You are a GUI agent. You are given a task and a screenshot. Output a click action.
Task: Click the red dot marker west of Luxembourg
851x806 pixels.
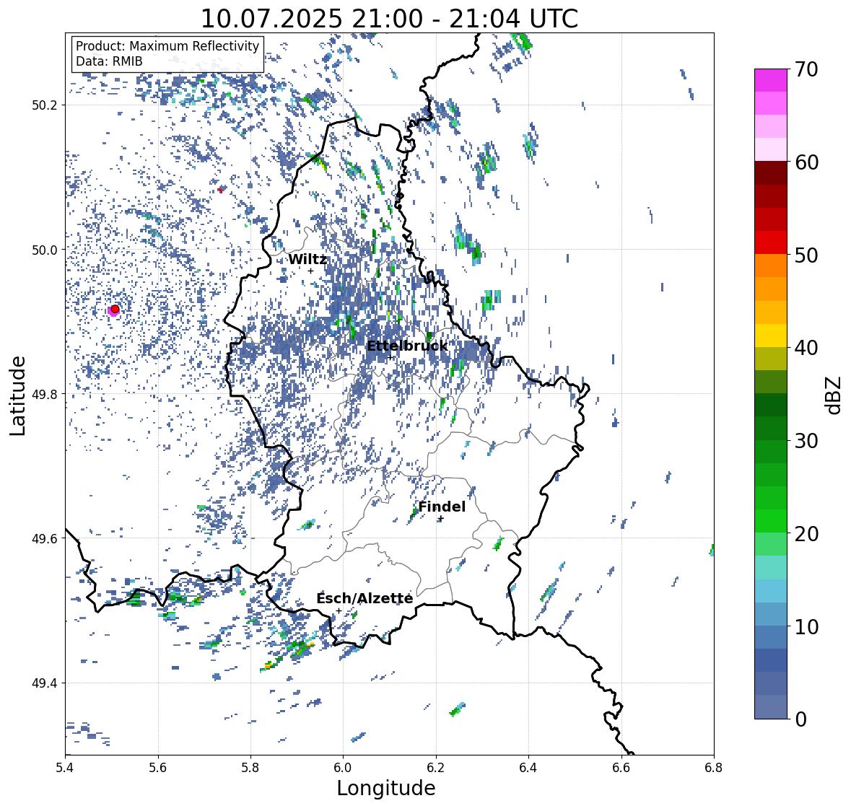115,309
